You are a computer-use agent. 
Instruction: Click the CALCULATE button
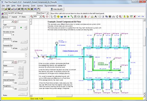tap(57, 9)
